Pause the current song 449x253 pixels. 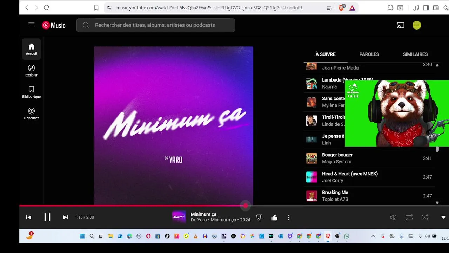47,217
